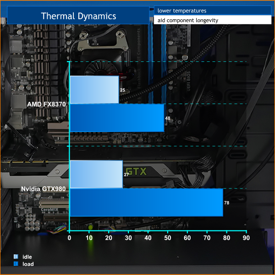Select the Nvidia GTX980 idle bar

(96, 174)
